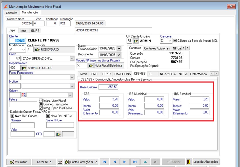The width and height of the screenshot is (240, 167).
Task: Open the Modalidade dropdown
Action: (x=23, y=49)
